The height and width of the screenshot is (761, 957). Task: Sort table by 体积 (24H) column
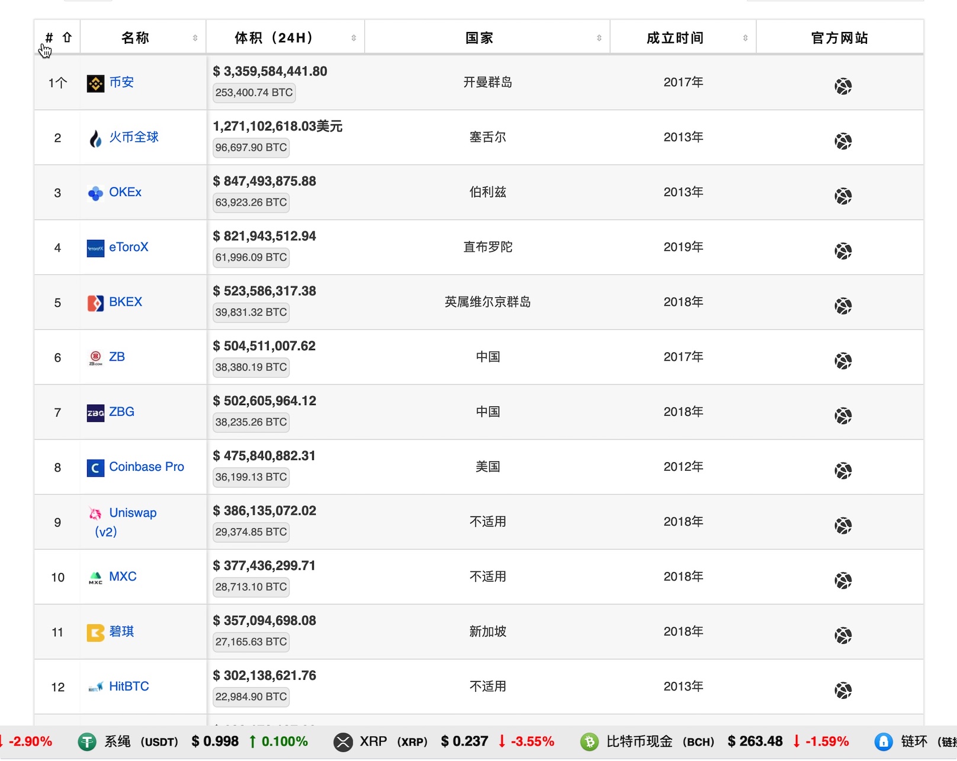pyautogui.click(x=285, y=38)
